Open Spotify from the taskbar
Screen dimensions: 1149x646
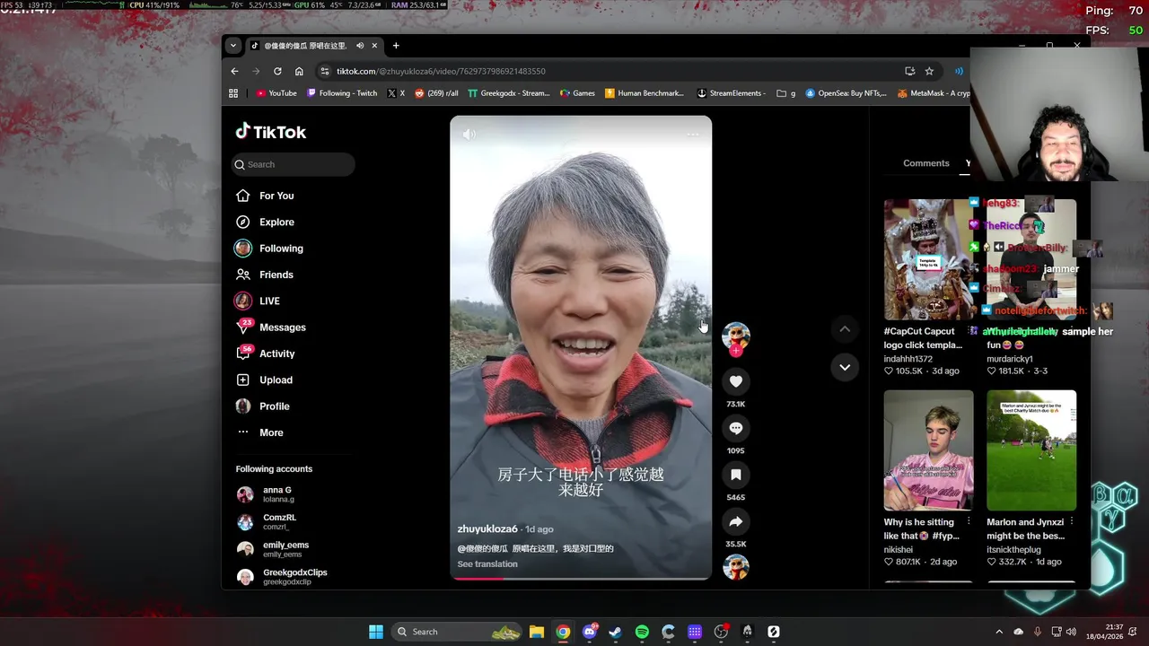click(x=642, y=632)
